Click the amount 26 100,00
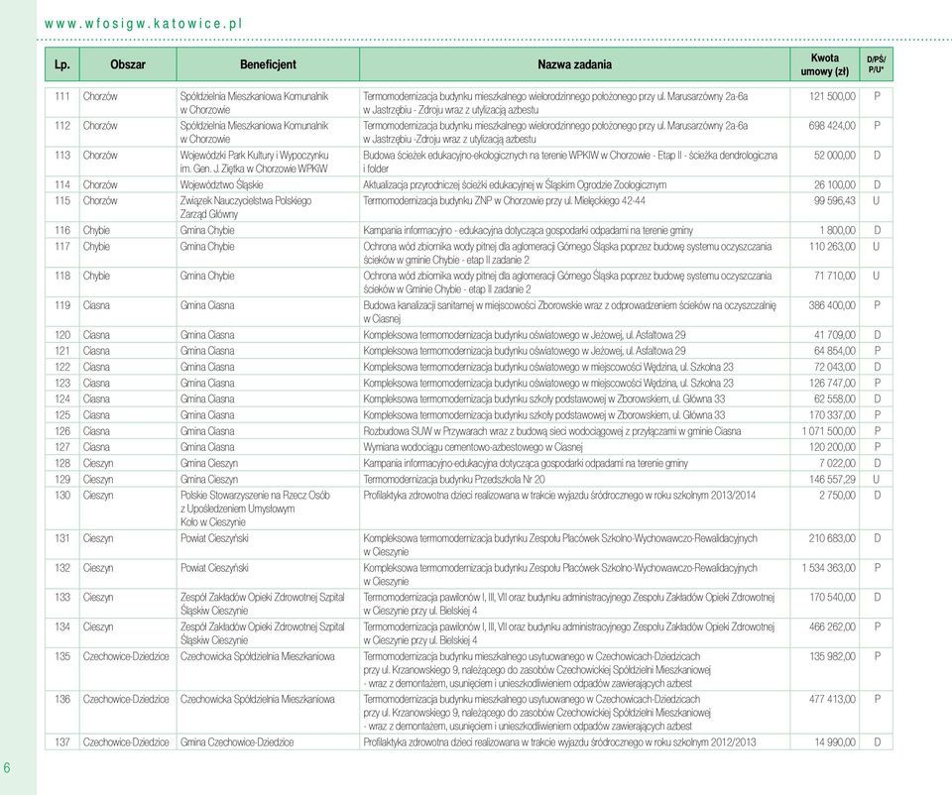The image size is (952, 795). 835,184
